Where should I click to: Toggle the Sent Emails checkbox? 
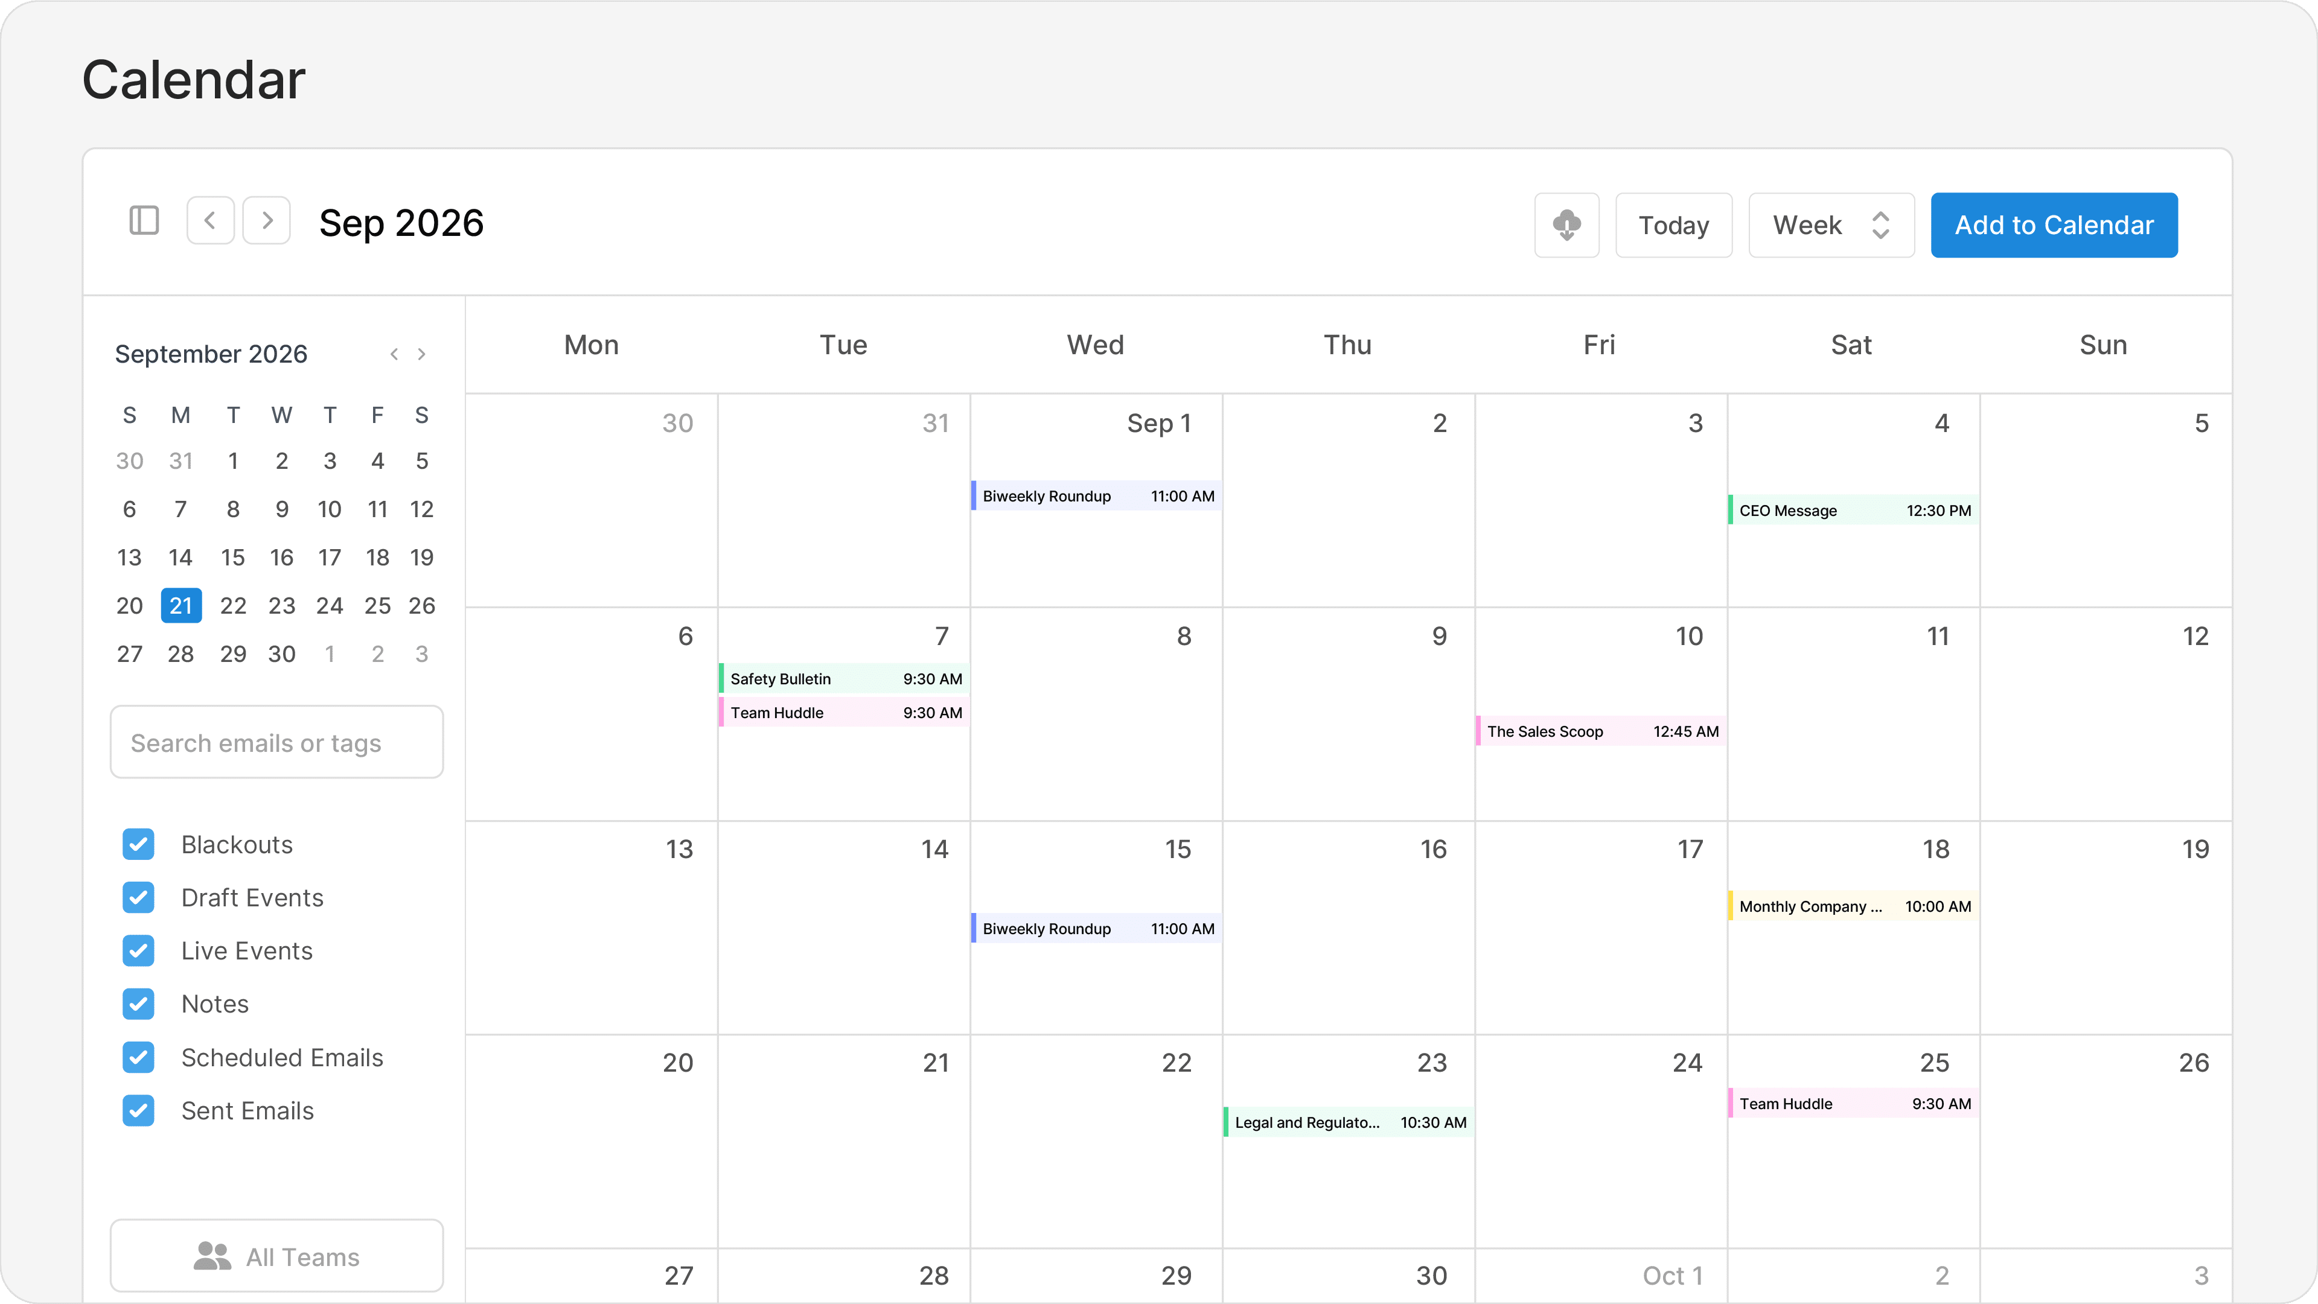coord(139,1111)
